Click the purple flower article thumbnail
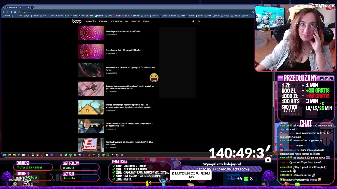Viewport: 337px width, 189px height. click(91, 89)
